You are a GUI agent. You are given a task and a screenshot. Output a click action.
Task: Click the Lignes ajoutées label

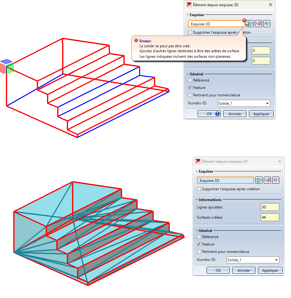(210, 207)
